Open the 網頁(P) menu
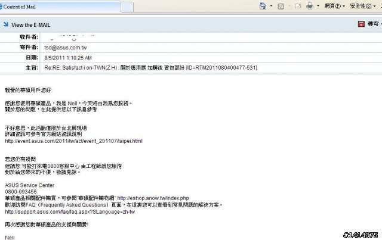 [334, 6]
